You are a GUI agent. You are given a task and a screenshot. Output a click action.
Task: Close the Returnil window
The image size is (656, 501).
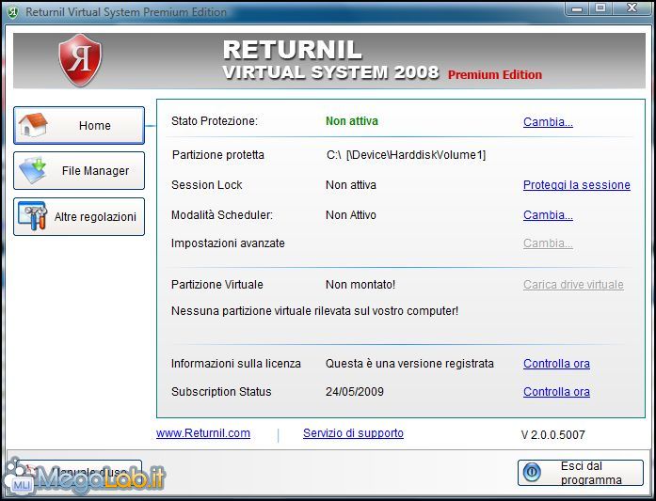click(632, 8)
